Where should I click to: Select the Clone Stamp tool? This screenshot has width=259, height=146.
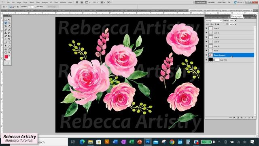coord(6,33)
